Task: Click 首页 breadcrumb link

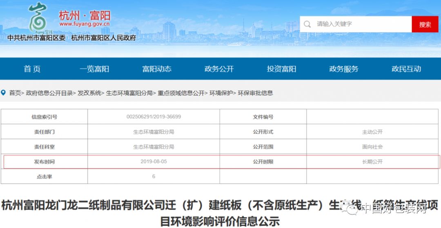Action: pos(15,93)
